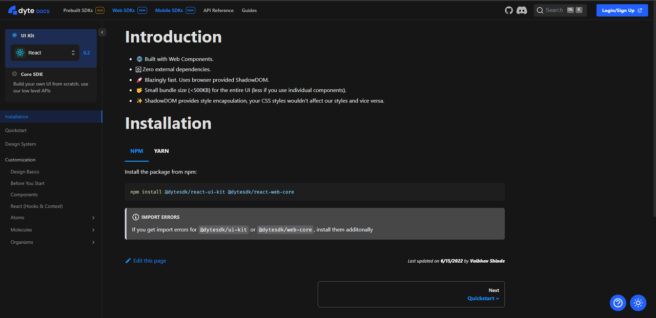The height and width of the screenshot is (318, 656).
Task: Open the Dyte Docs logo home link
Action: point(29,10)
